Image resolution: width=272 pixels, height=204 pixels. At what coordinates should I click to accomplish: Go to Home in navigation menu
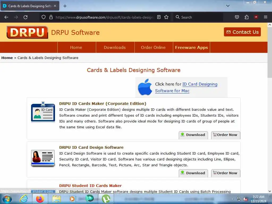tap(76, 47)
